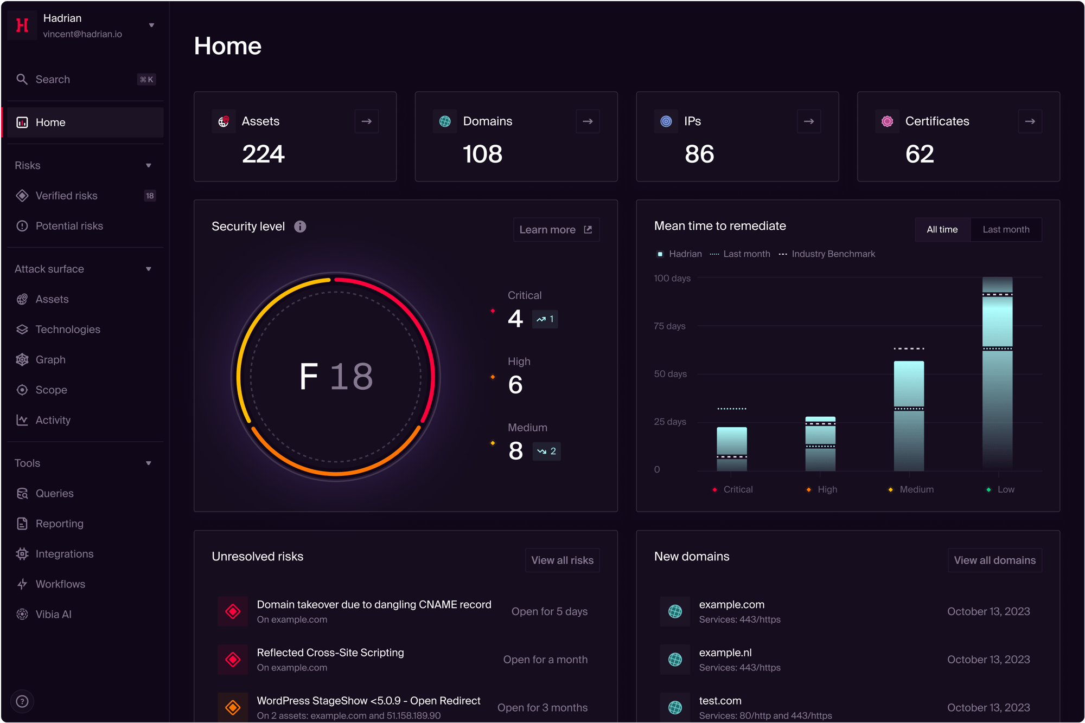The height and width of the screenshot is (723, 1085).
Task: Click the Scope target icon
Action: pos(22,390)
